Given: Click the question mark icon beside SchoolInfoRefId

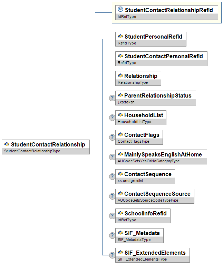Looking at the screenshot, I should (x=112, y=216).
